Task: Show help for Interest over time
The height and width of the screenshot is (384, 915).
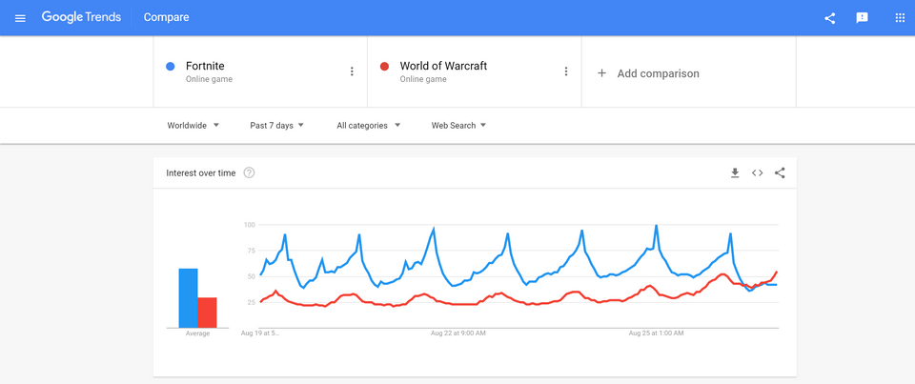Action: click(x=249, y=172)
